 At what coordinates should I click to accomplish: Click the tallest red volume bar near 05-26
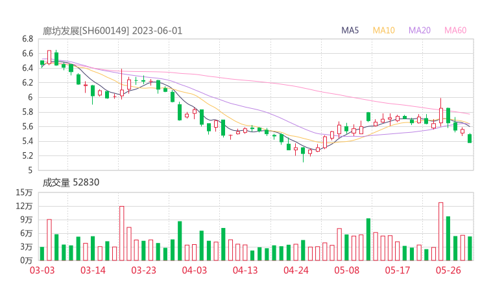click(x=441, y=231)
